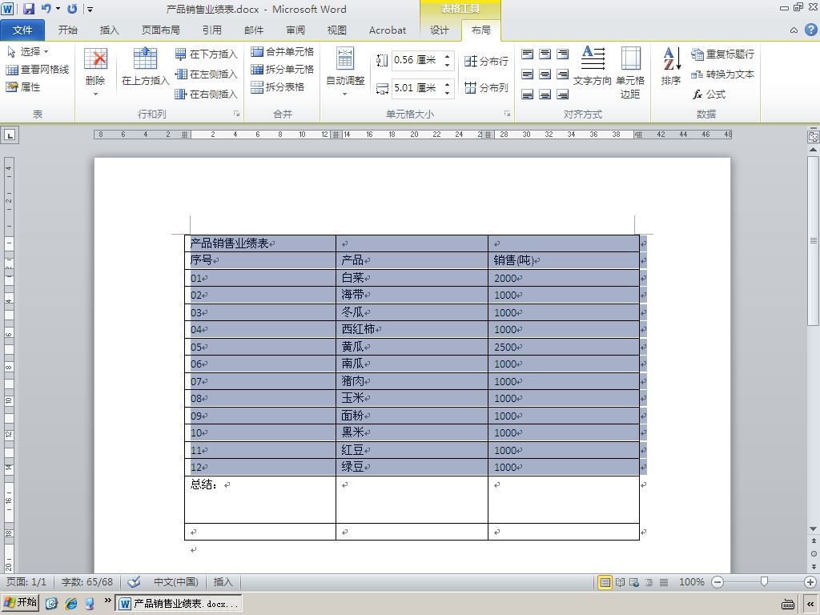Image resolution: width=820 pixels, height=615 pixels.
Task: Insert column left with 在左侧插入
Action: pyautogui.click(x=206, y=74)
